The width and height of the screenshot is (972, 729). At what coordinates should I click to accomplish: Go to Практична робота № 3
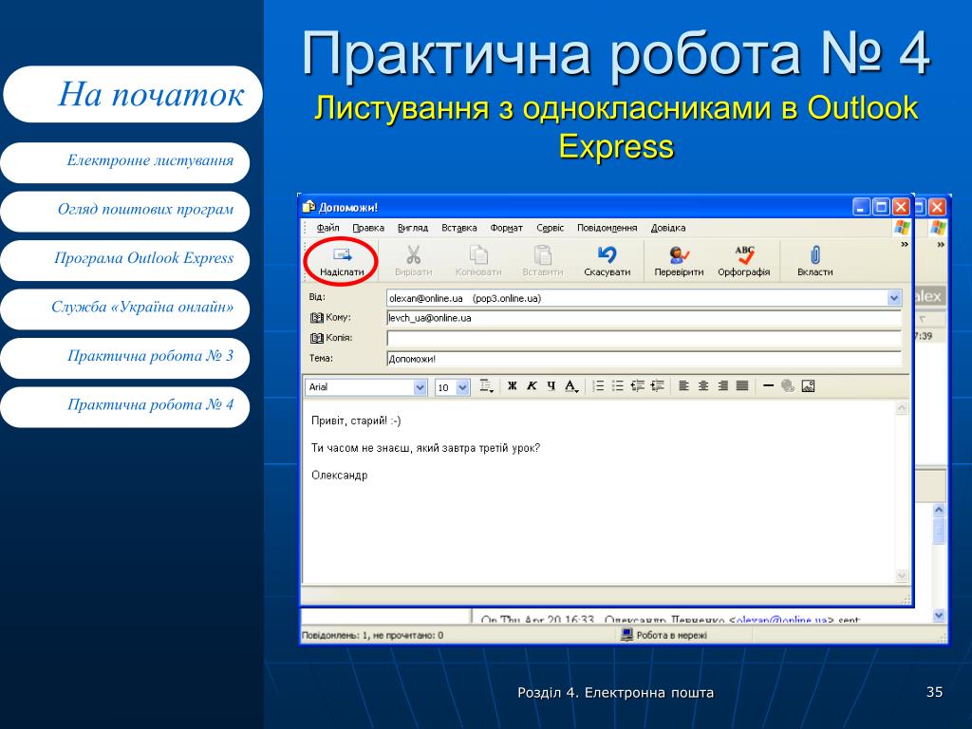click(125, 358)
